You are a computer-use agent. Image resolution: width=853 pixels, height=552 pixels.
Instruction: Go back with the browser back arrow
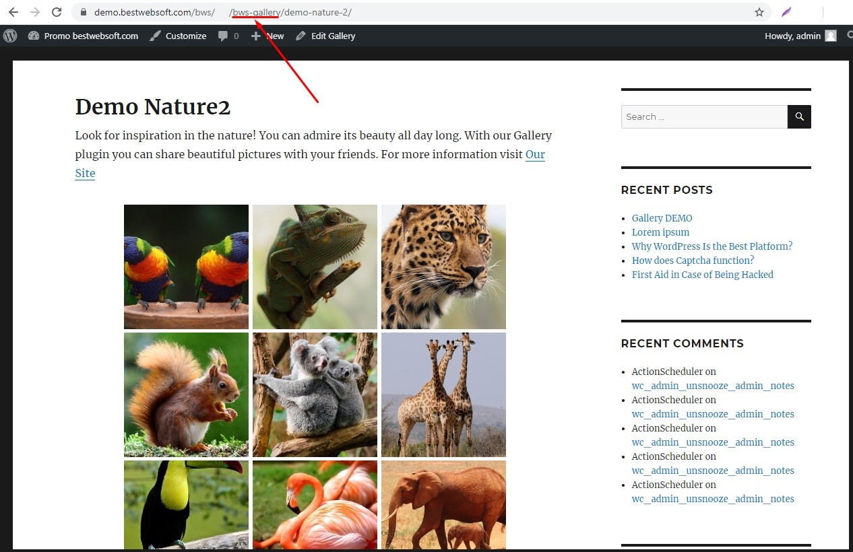point(13,12)
